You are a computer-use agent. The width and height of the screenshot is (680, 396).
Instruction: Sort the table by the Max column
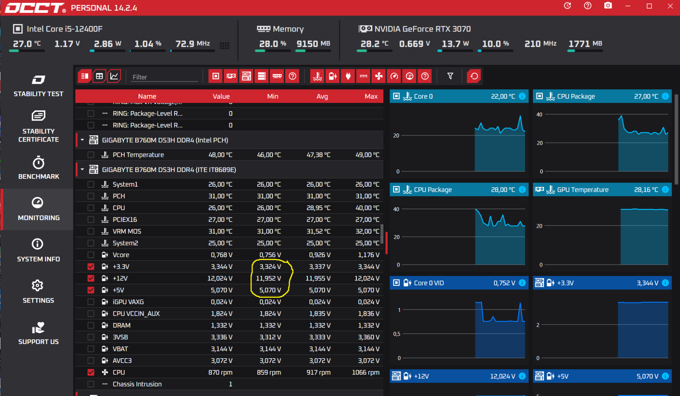(x=371, y=96)
